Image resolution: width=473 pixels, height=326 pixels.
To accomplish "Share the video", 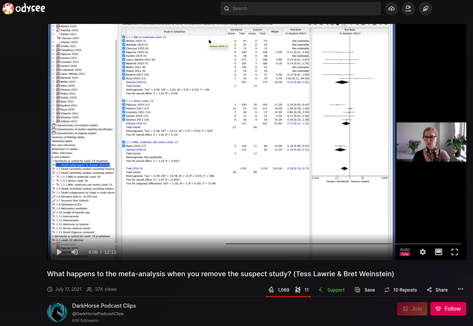I will [437, 290].
